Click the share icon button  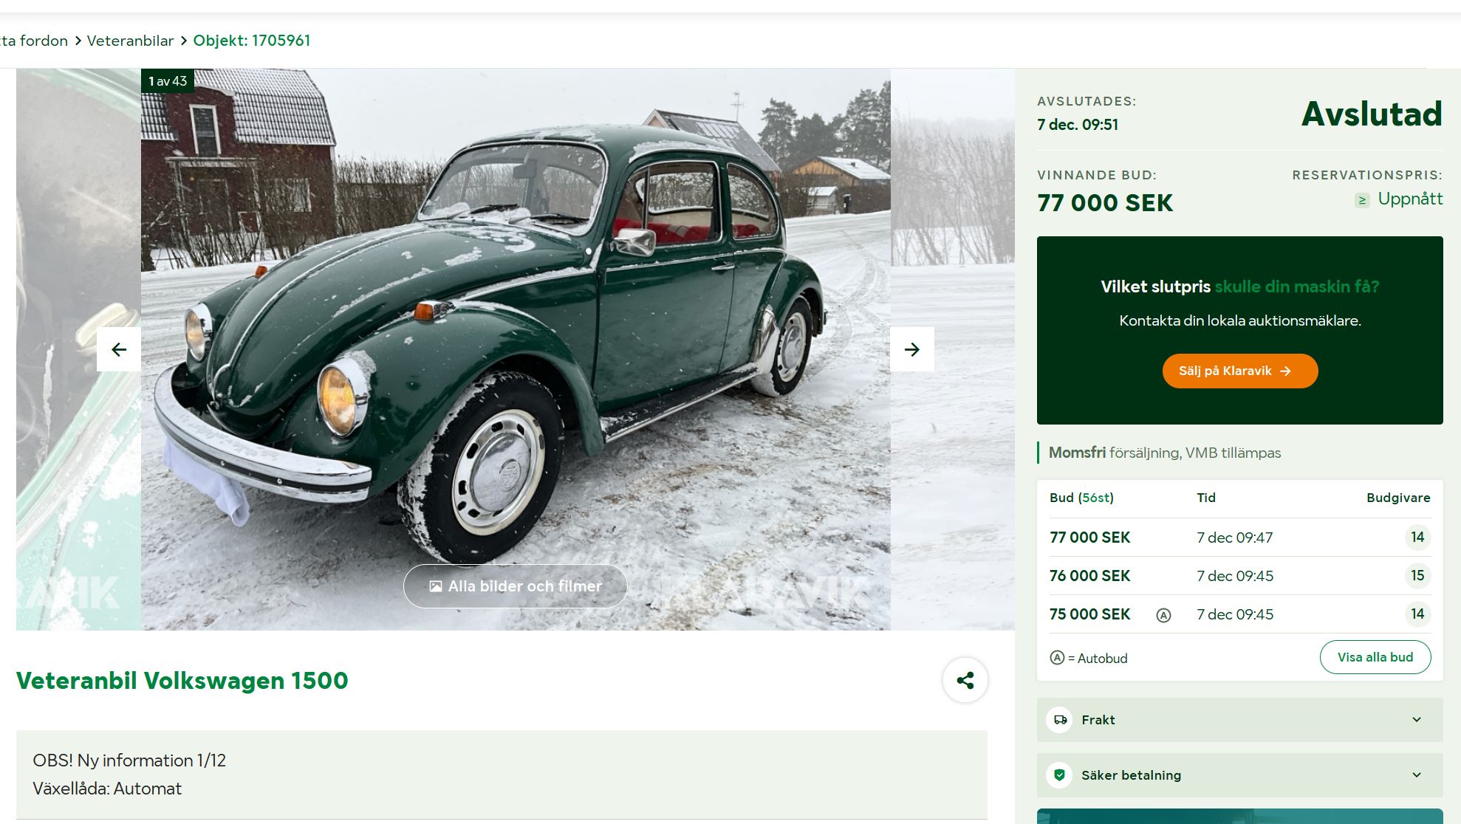(x=965, y=680)
